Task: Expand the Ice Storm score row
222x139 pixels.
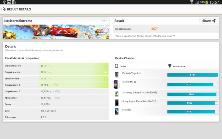Action: (x=105, y=66)
